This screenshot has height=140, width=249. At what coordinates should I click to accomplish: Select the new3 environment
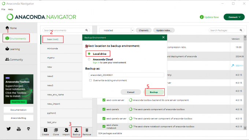tap(66, 85)
